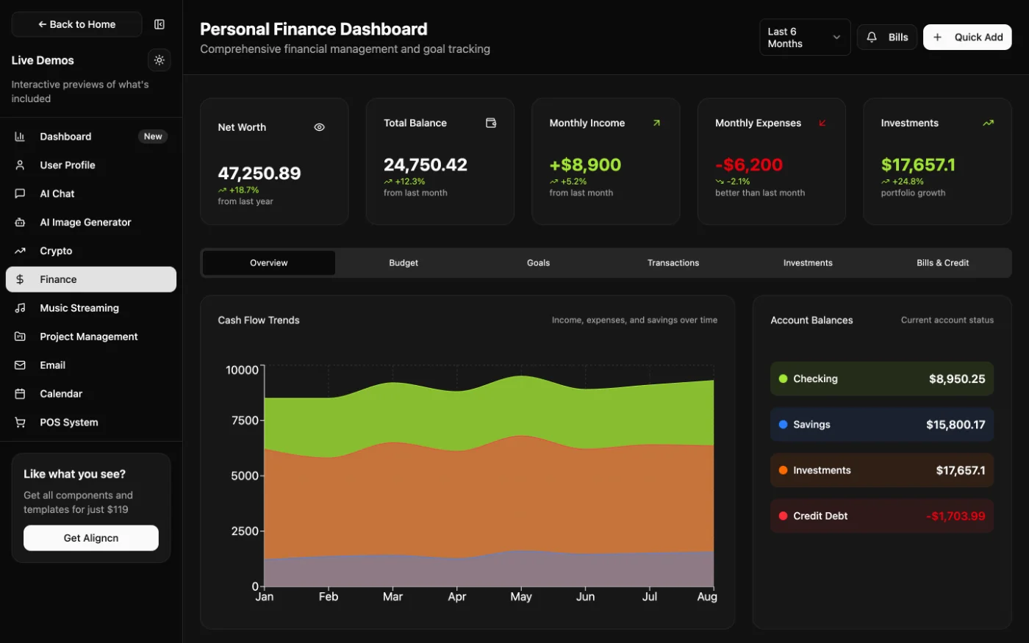1029x643 pixels.
Task: Click the Quick Add button
Action: pyautogui.click(x=967, y=37)
